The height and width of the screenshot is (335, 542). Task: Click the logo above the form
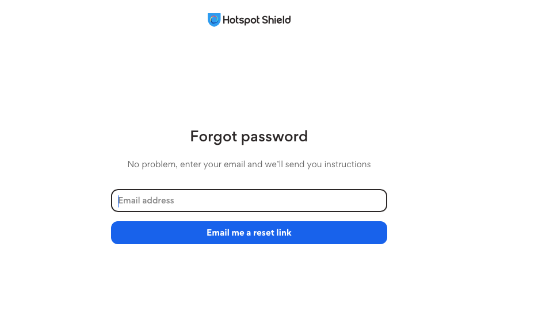tap(249, 19)
